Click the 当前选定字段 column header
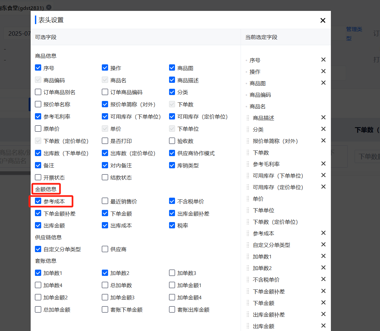This screenshot has height=331, width=380. [x=261, y=37]
